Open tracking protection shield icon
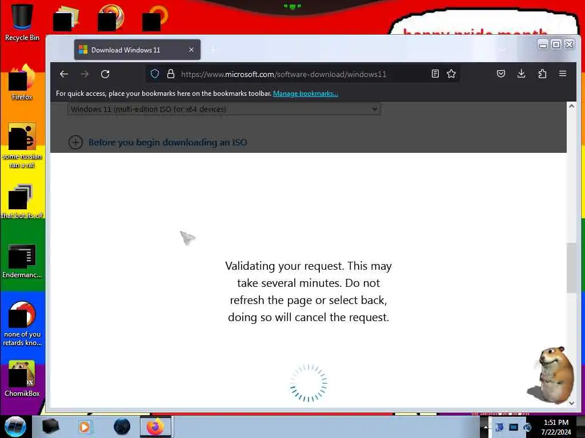Viewport: 585px width, 438px height. (x=155, y=74)
